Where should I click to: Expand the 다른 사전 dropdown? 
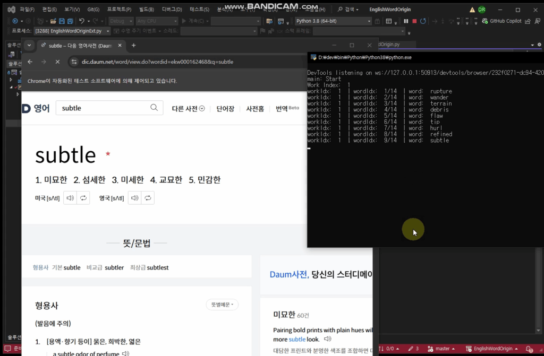coord(189,109)
